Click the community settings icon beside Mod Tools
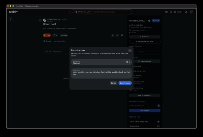Viewport: 203px width, 137px height. pyautogui.click(x=149, y=21)
